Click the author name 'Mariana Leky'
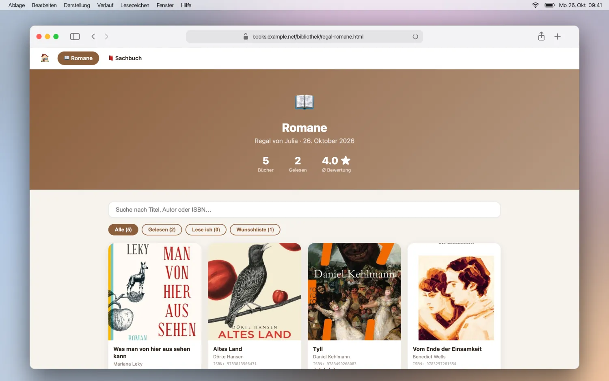Viewport: 609px width, 381px height. (x=128, y=364)
